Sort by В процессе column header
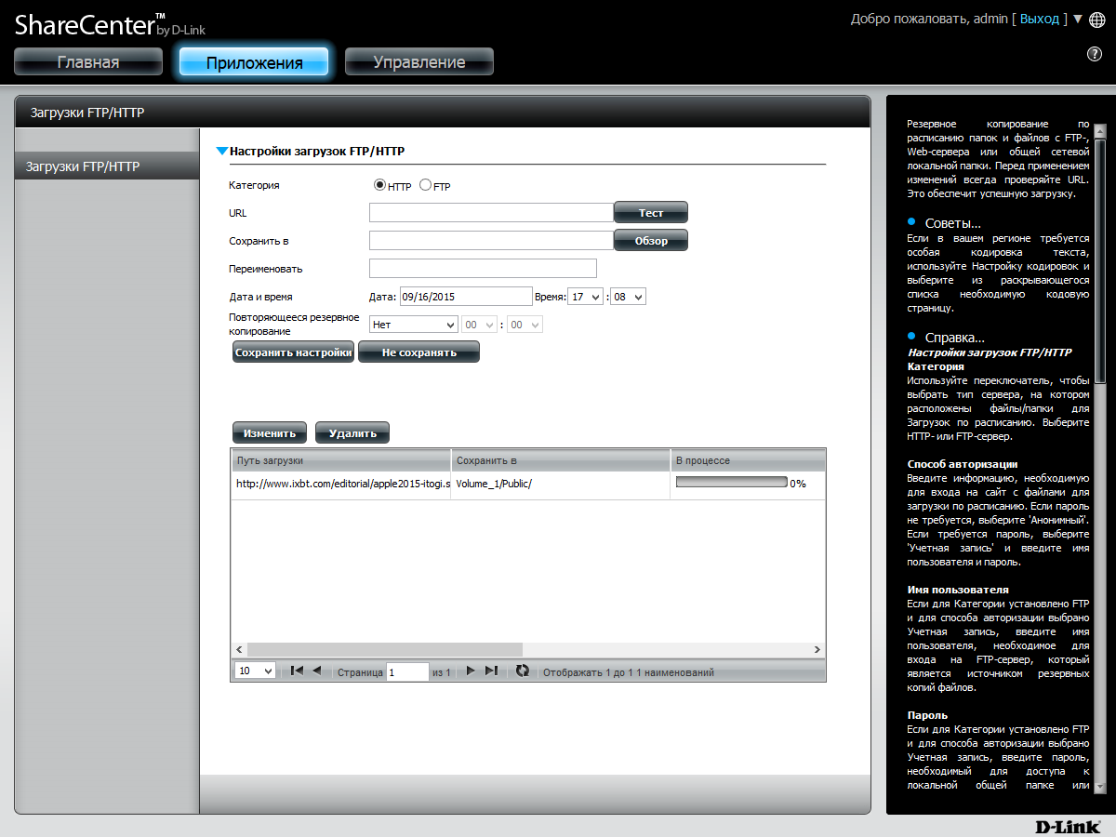Viewport: 1116px width, 837px height. click(748, 460)
